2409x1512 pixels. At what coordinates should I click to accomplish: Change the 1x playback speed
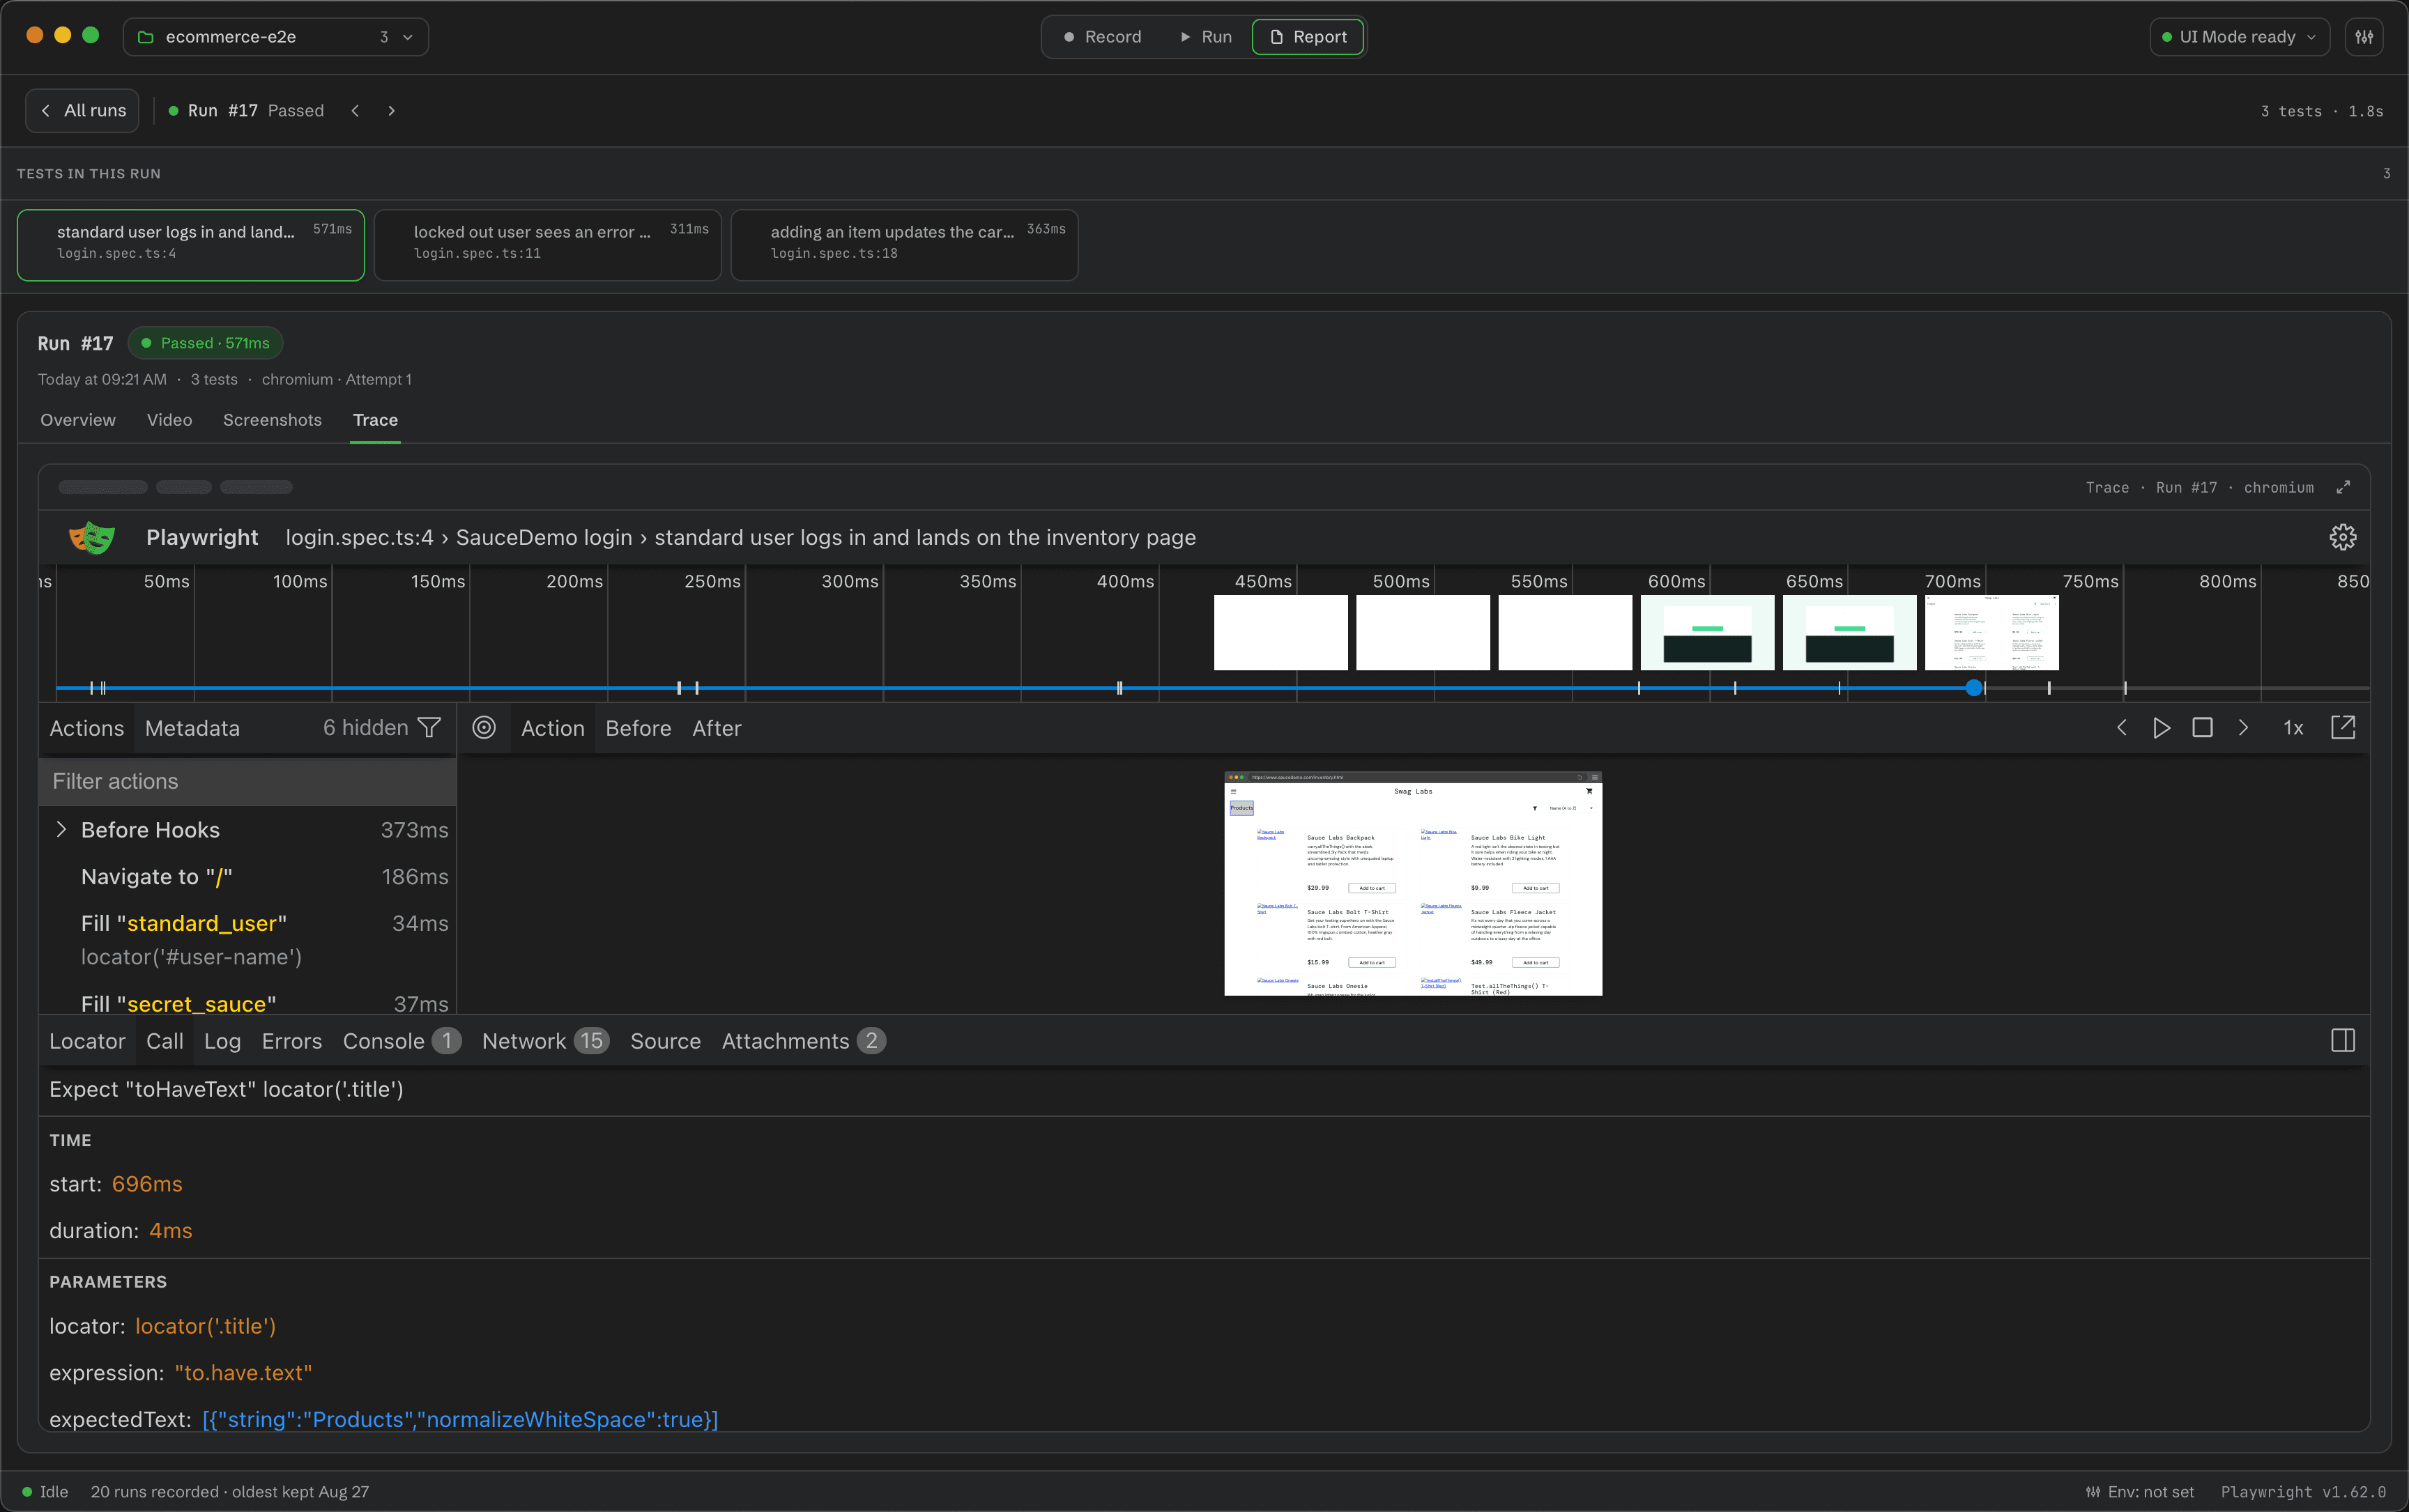(x=2293, y=728)
